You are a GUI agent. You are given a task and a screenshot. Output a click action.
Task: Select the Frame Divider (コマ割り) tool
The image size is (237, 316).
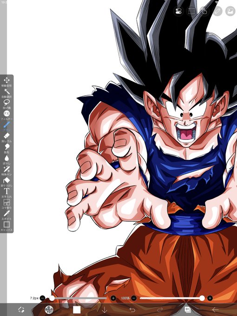(7, 204)
